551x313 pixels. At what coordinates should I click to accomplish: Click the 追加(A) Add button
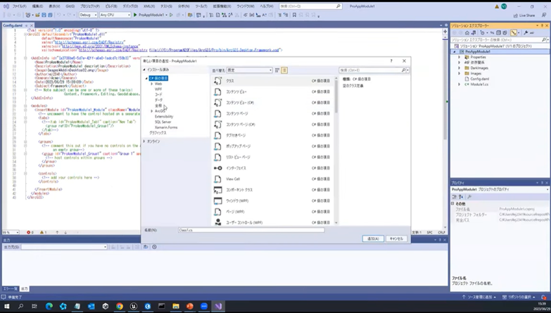click(x=373, y=238)
